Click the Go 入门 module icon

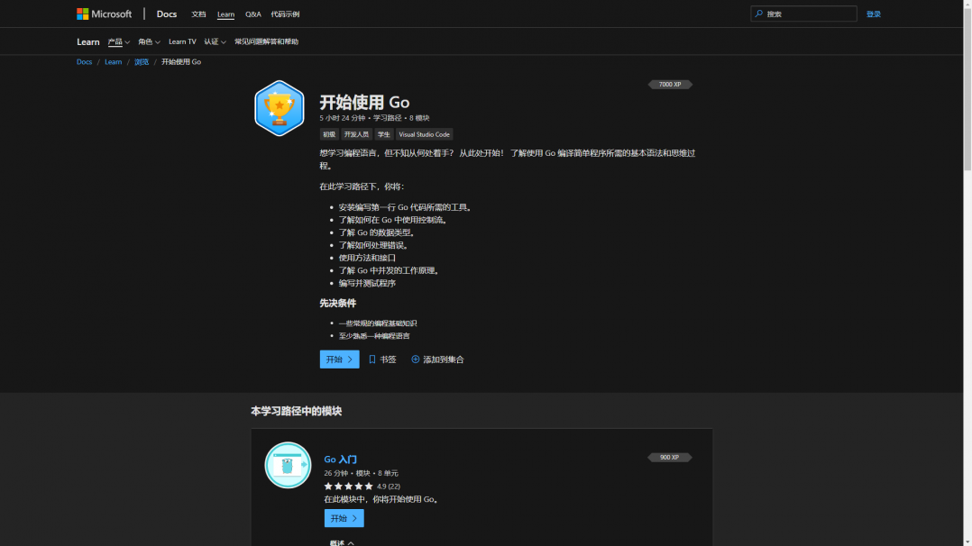(x=288, y=465)
